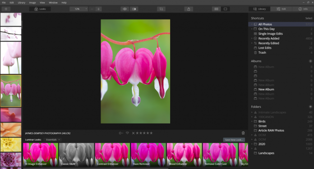Apply Contrast Enhancer look
The width and height of the screenshot is (314, 169).
pyautogui.click(x=112, y=155)
